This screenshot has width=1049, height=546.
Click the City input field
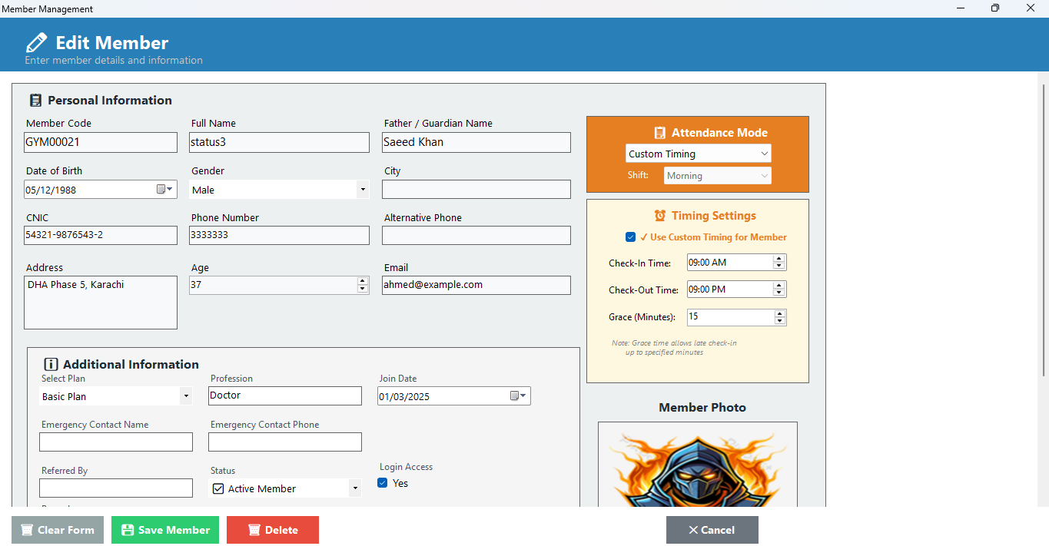(x=476, y=190)
